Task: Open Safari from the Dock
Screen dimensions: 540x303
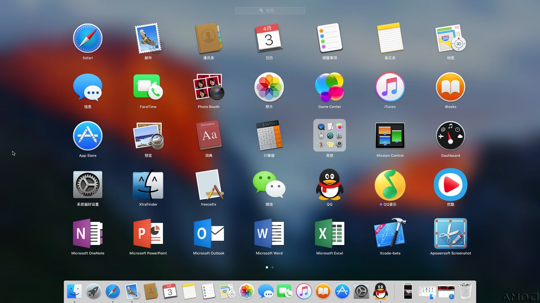Action: coord(113,291)
